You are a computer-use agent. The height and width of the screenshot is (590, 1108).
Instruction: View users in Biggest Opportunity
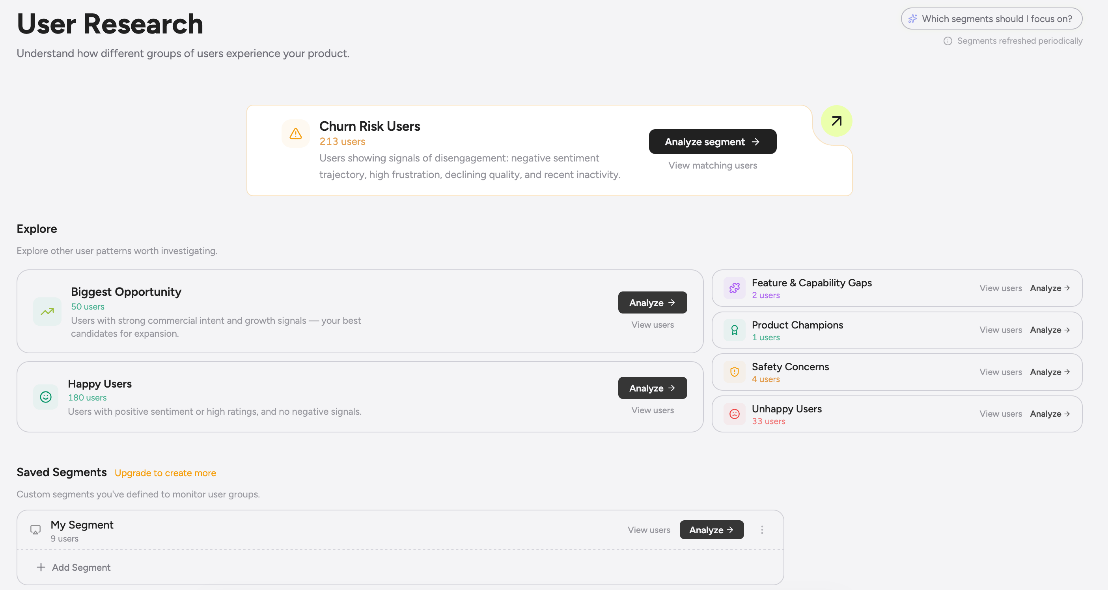click(x=652, y=325)
